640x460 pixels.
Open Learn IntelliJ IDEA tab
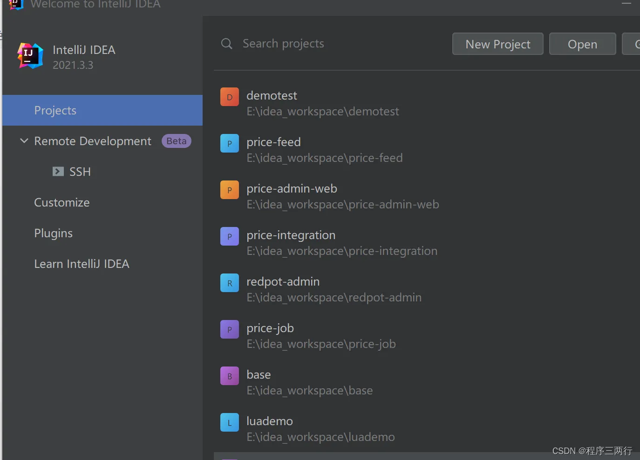pyautogui.click(x=82, y=264)
